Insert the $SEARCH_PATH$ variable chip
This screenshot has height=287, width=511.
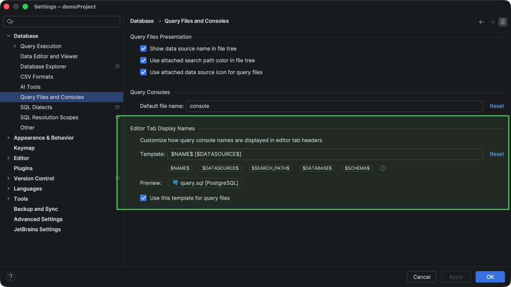coord(271,168)
